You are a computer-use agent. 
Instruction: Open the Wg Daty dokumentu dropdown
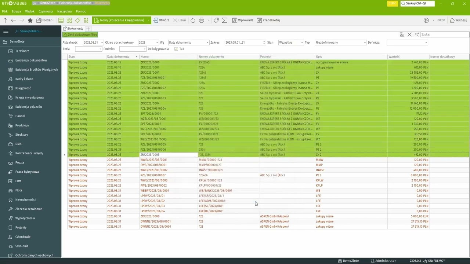(207, 43)
